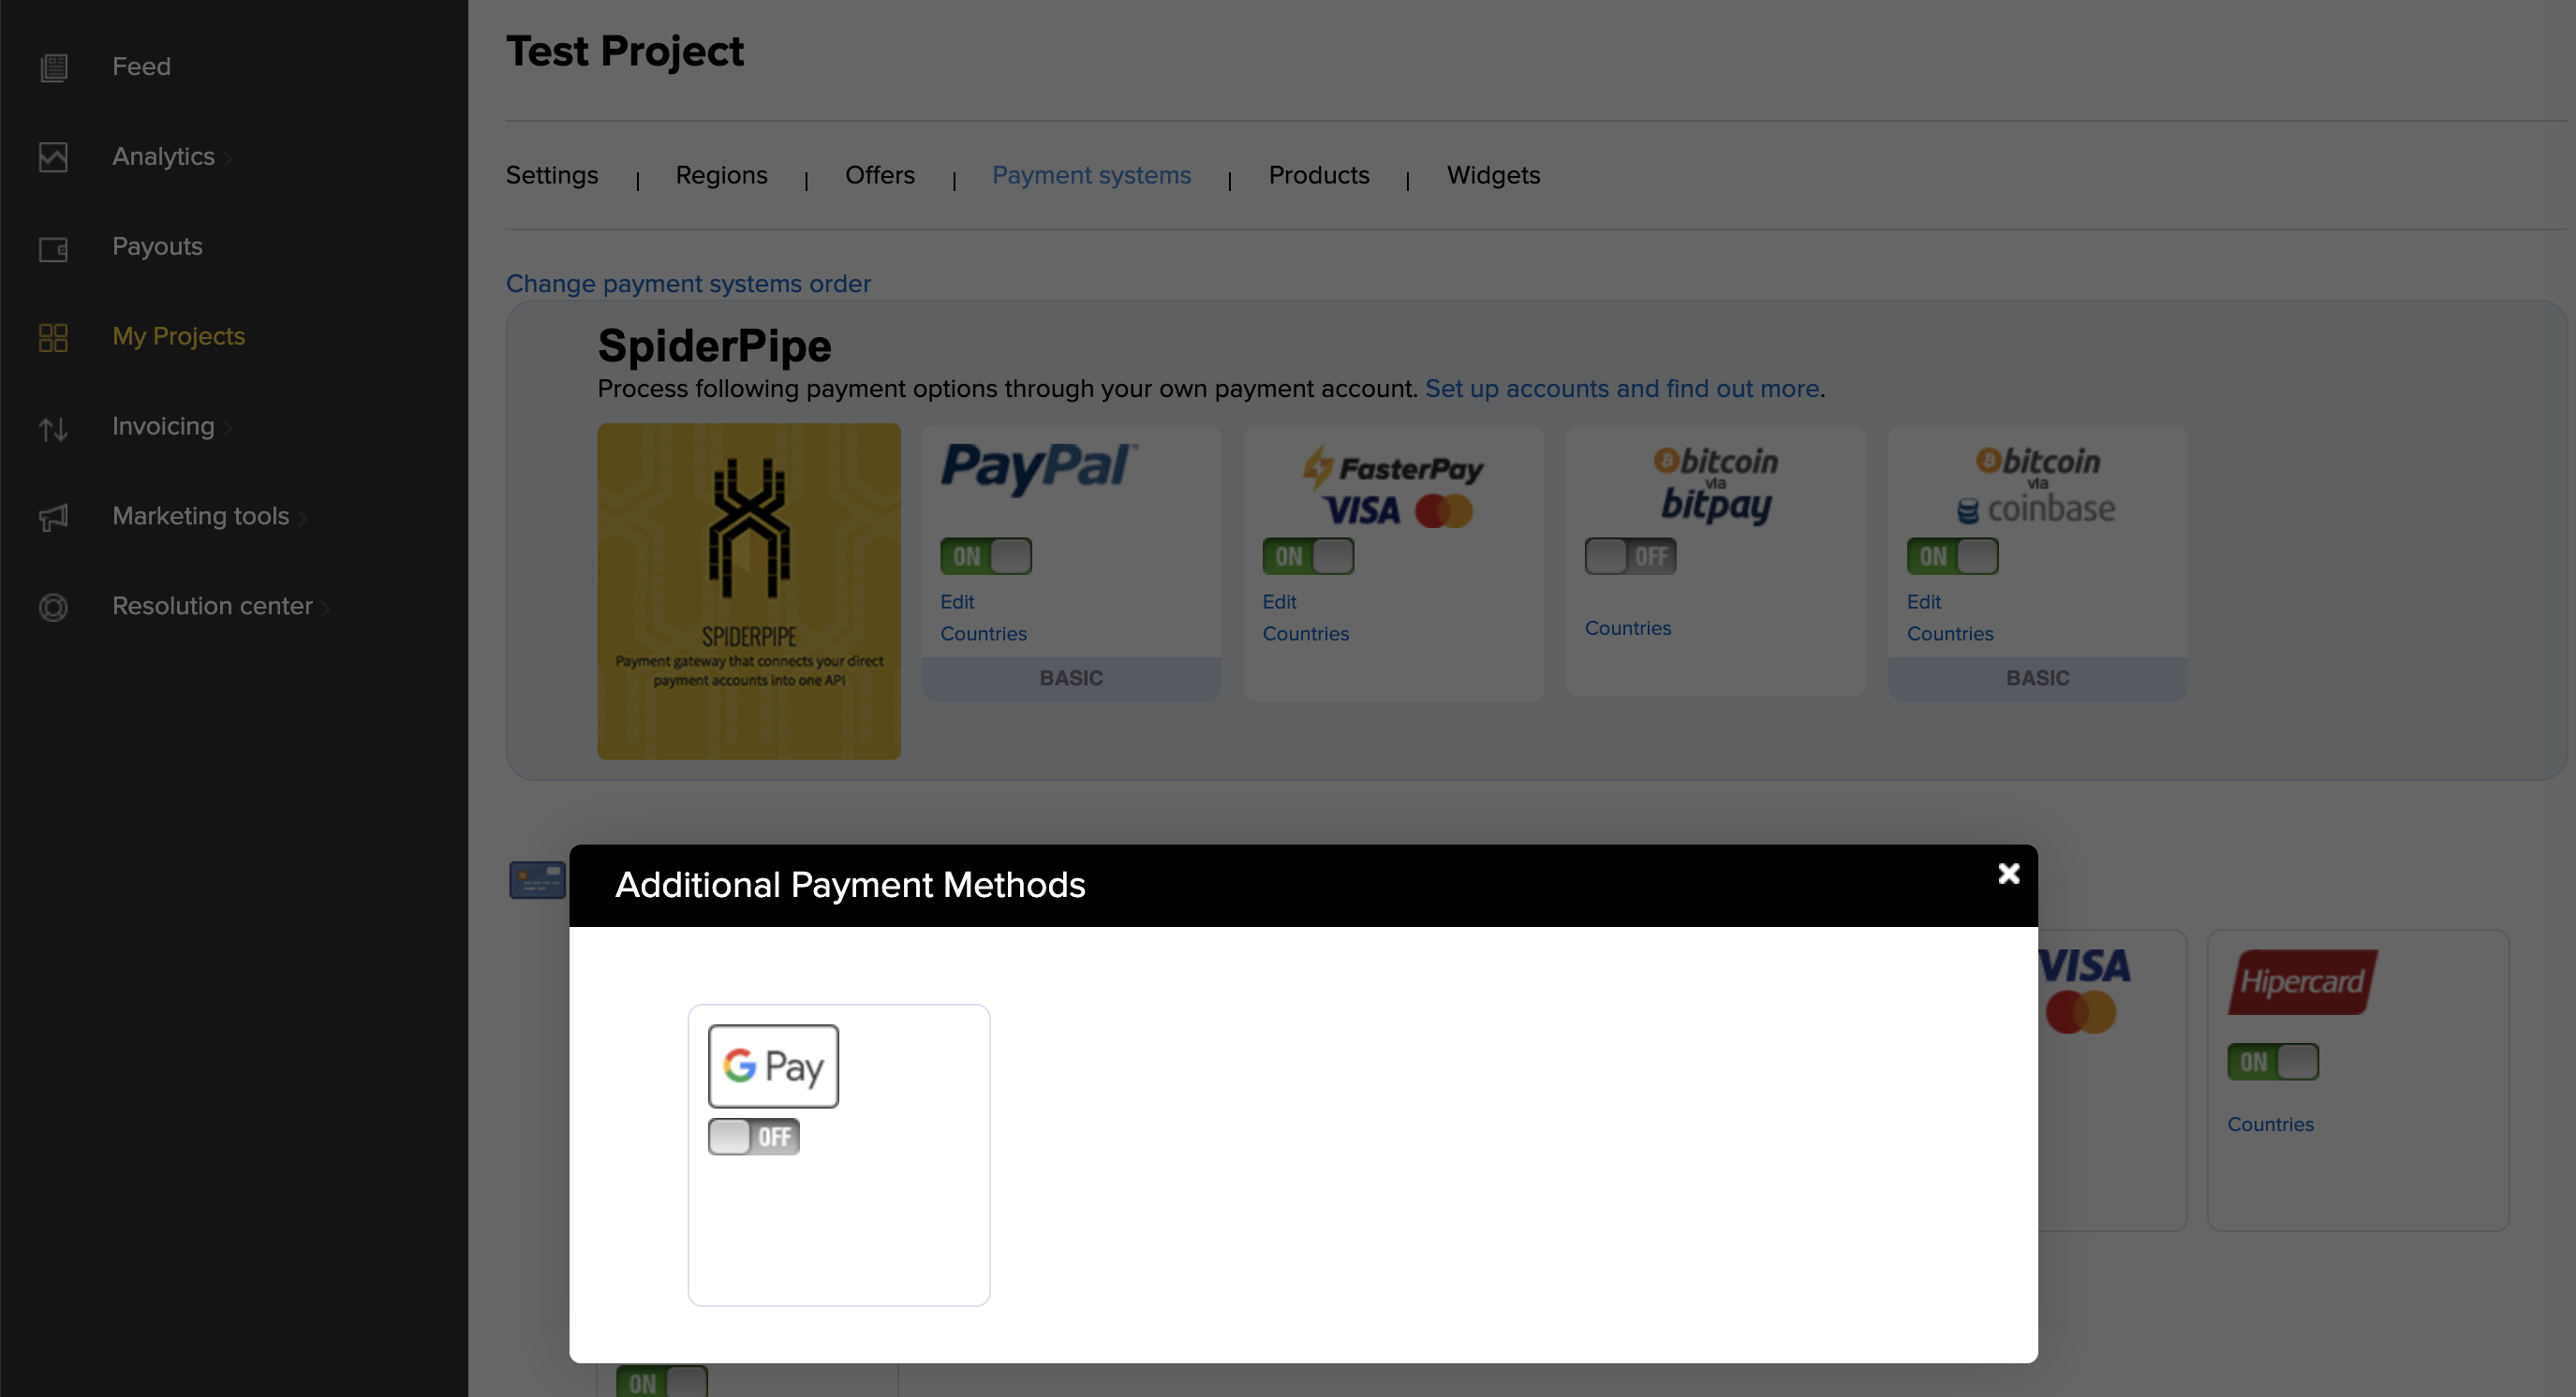Toggle FasterPay payment off
The width and height of the screenshot is (2576, 1397).
click(x=1307, y=555)
